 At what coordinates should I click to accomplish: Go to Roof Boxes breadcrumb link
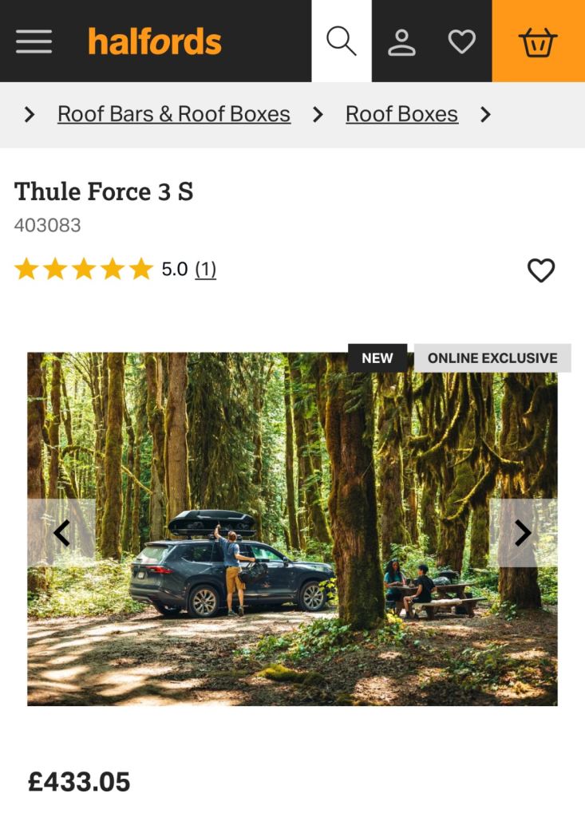402,114
